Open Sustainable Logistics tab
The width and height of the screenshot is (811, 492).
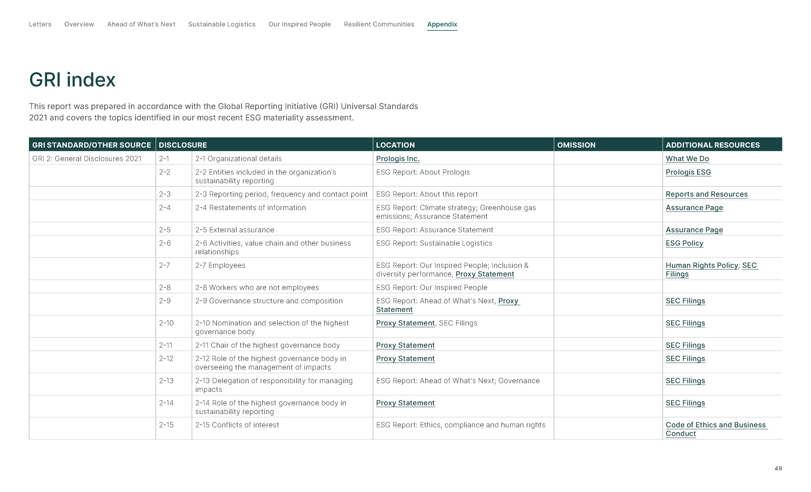pos(222,24)
